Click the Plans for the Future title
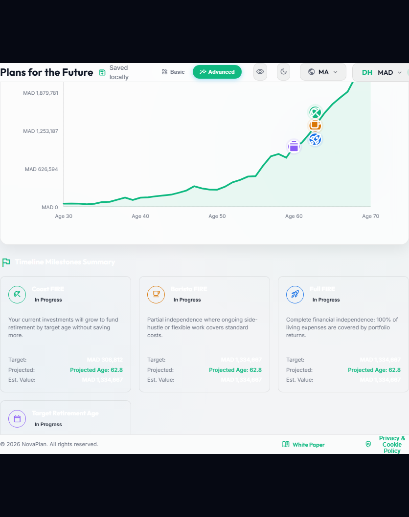Screen dimensions: 409x517 coord(46,72)
